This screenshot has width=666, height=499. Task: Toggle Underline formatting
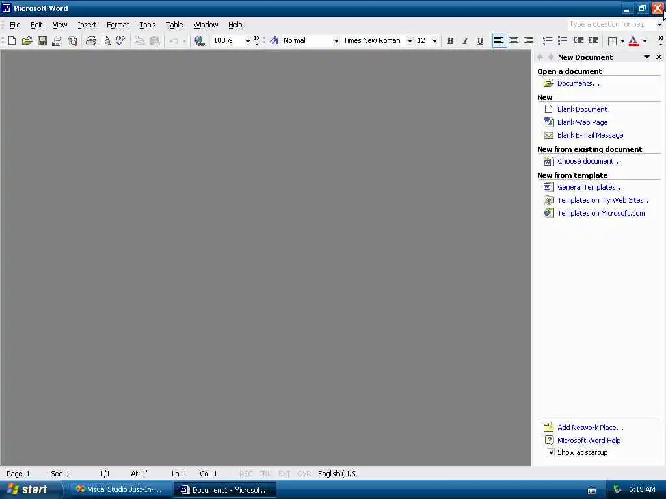(480, 41)
